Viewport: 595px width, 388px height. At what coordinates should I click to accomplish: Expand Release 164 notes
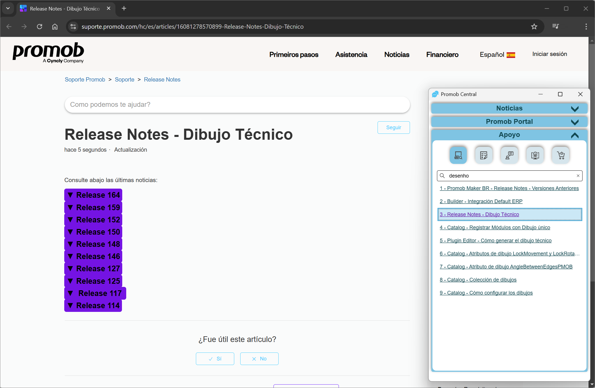click(x=93, y=195)
